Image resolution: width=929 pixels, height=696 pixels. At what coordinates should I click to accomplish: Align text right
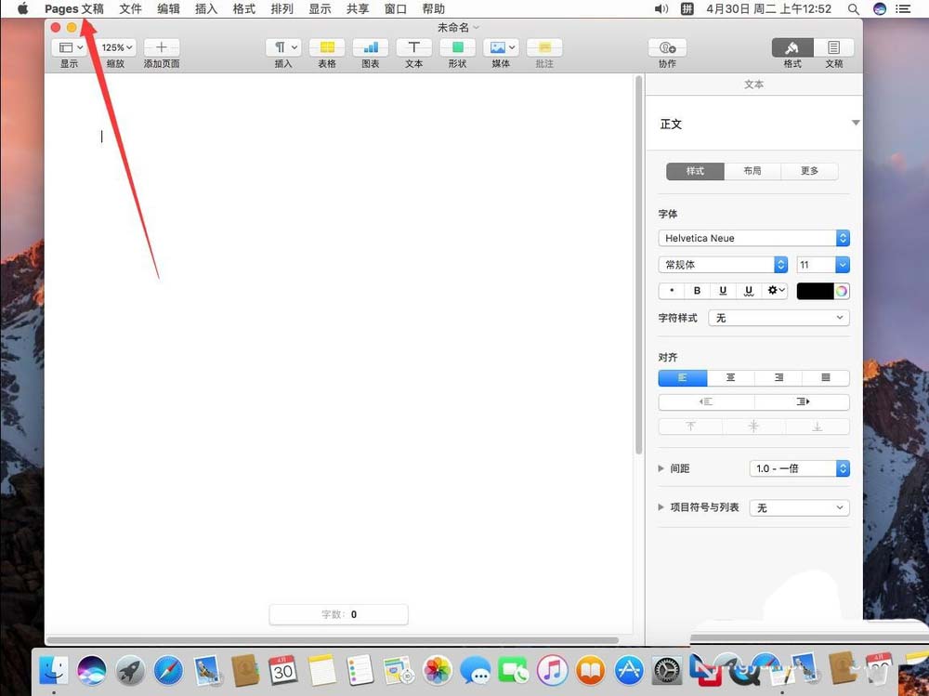pyautogui.click(x=779, y=377)
